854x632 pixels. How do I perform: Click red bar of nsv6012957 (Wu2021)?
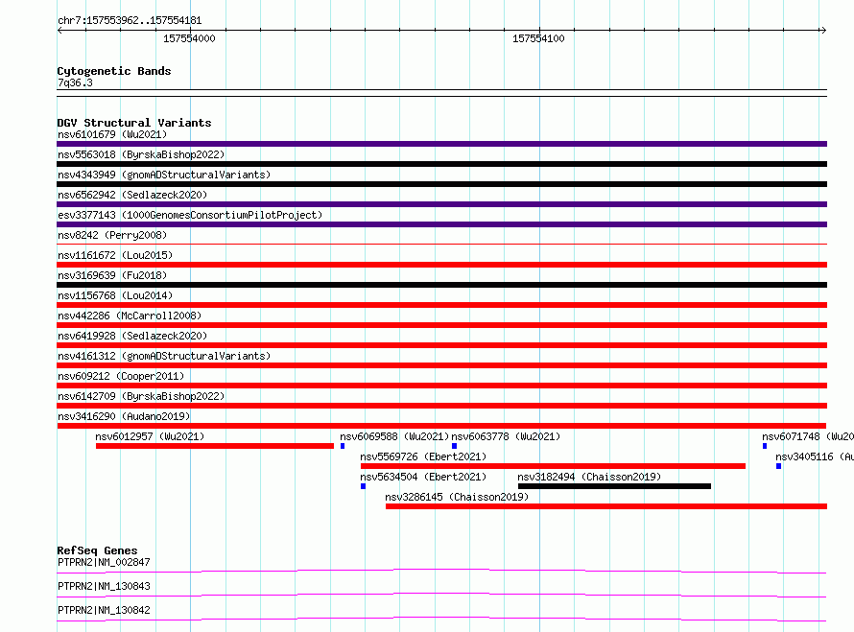pyautogui.click(x=215, y=446)
